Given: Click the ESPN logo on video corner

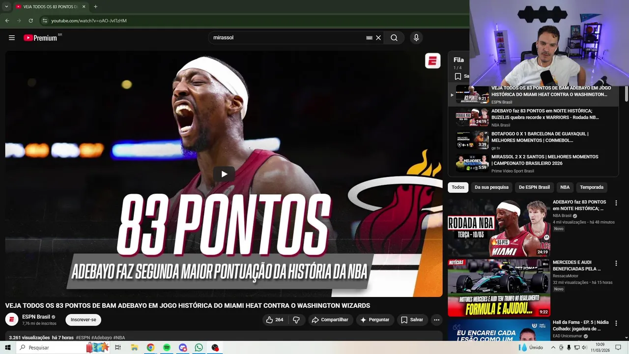Looking at the screenshot, I should (432, 61).
